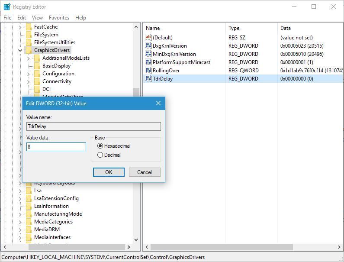Expand the FastCache tree node

point(20,27)
